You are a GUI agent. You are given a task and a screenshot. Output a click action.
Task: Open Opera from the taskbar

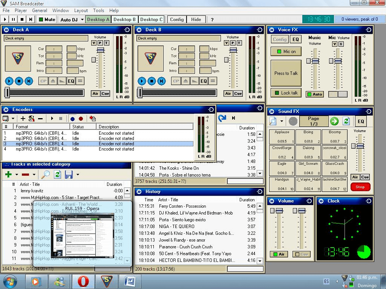click(83, 281)
